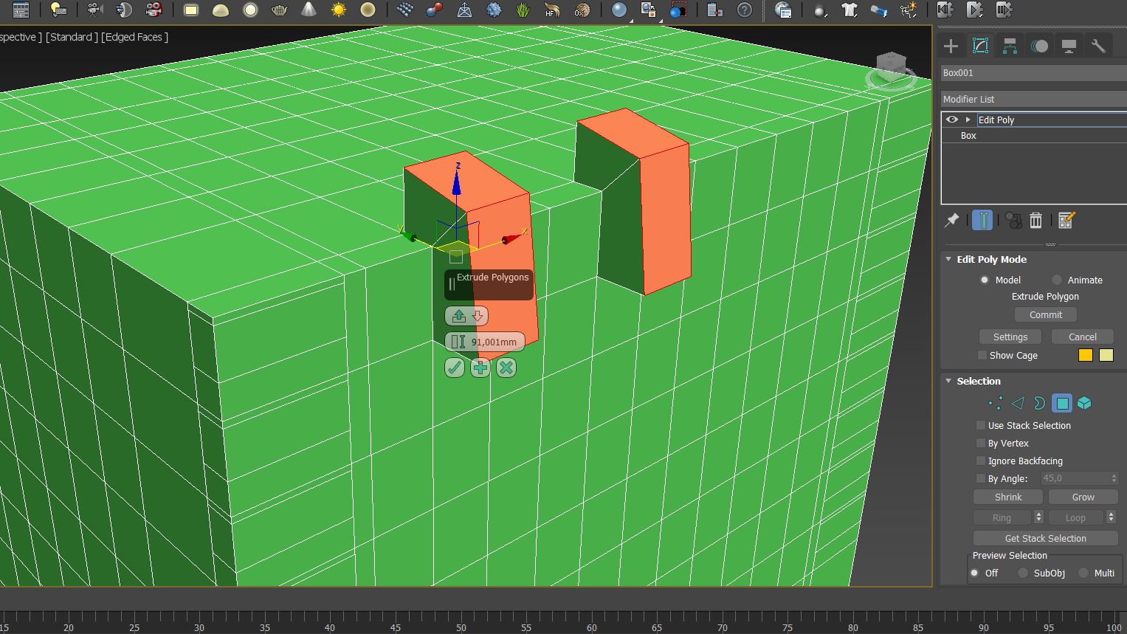
Task: Remove modifier using the trash icon
Action: pyautogui.click(x=1036, y=220)
